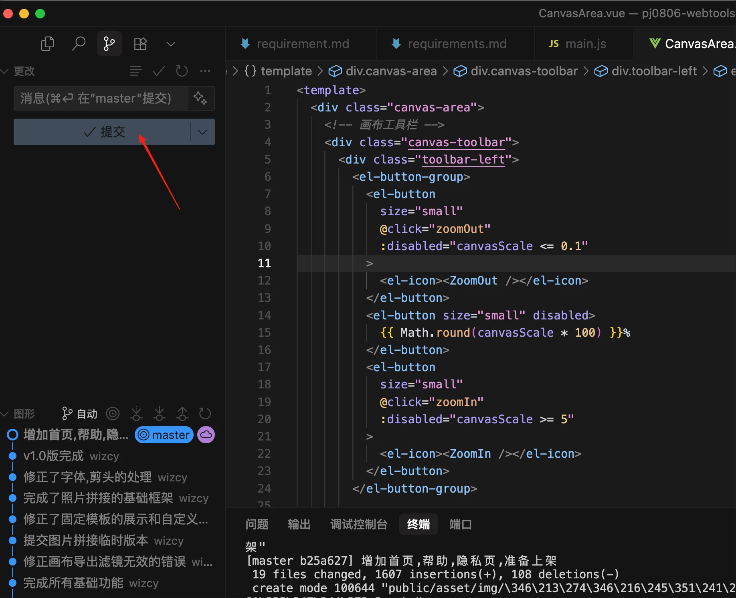
Task: Select the master branch badge
Action: (164, 435)
